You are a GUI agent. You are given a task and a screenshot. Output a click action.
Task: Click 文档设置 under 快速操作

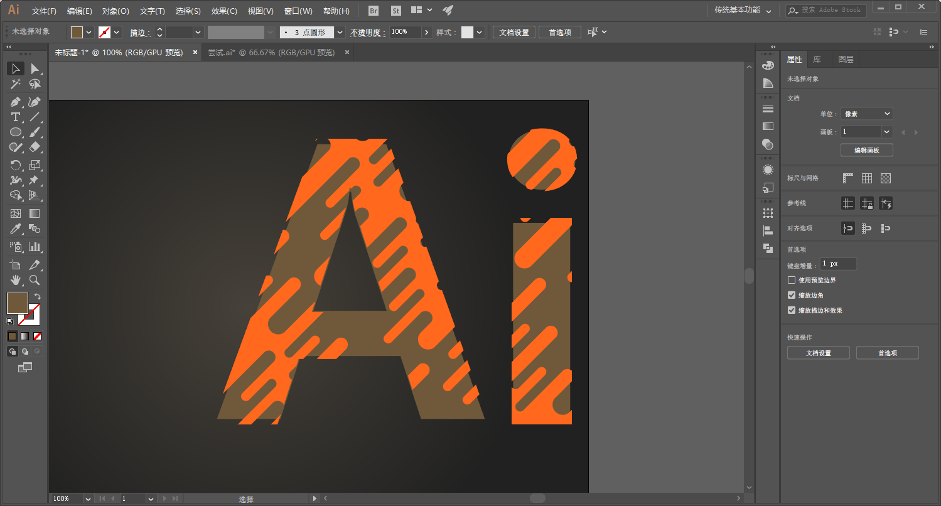click(819, 353)
